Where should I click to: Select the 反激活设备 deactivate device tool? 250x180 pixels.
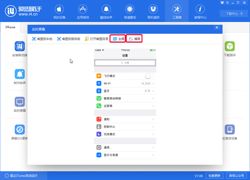[x=230, y=132]
